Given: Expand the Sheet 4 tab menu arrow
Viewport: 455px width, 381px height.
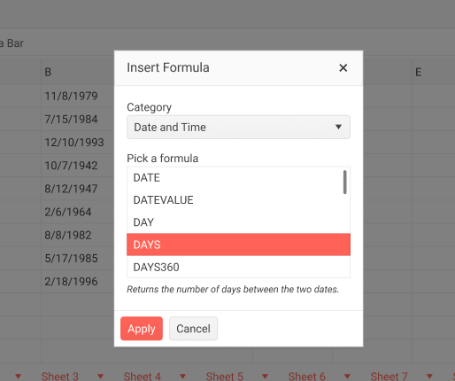Looking at the screenshot, I should pos(183,377).
